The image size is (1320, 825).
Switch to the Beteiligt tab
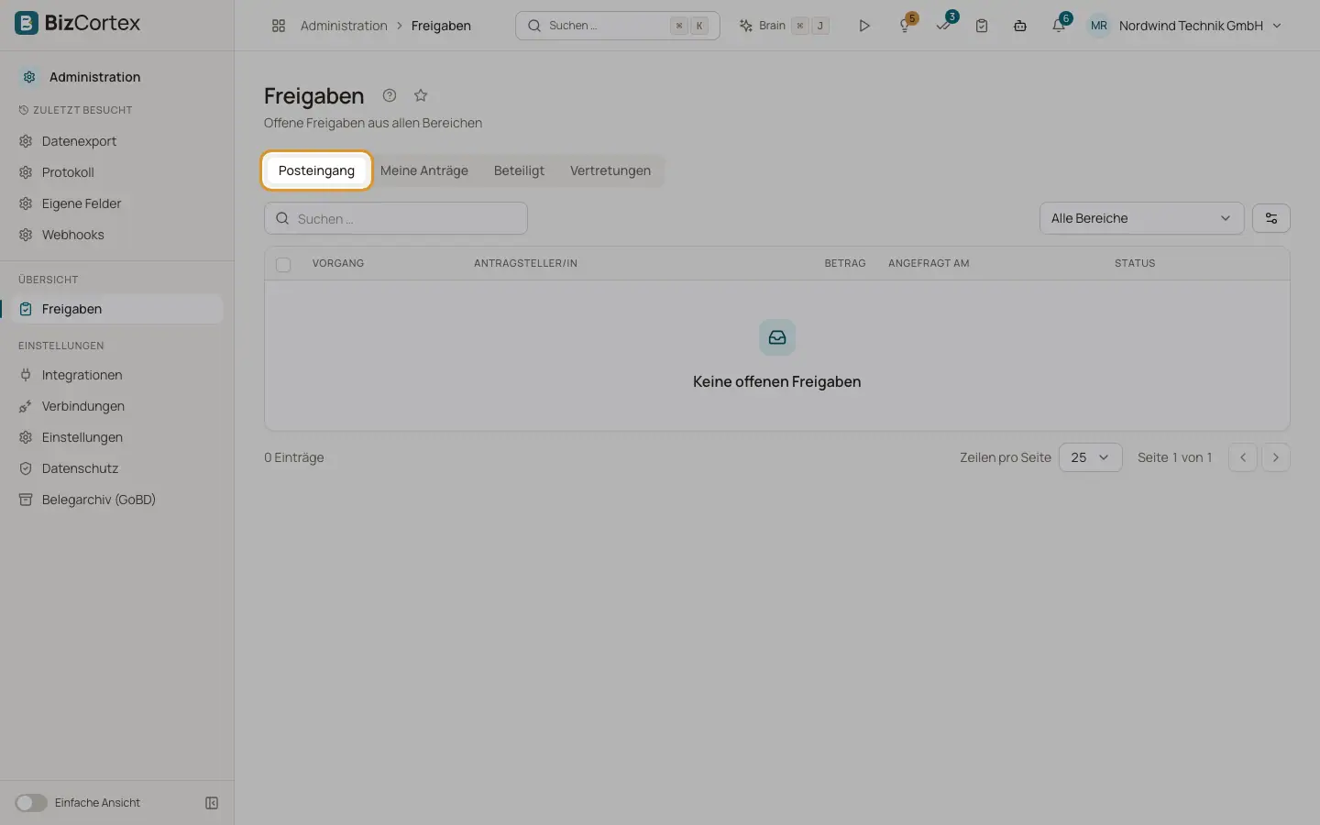(x=519, y=170)
